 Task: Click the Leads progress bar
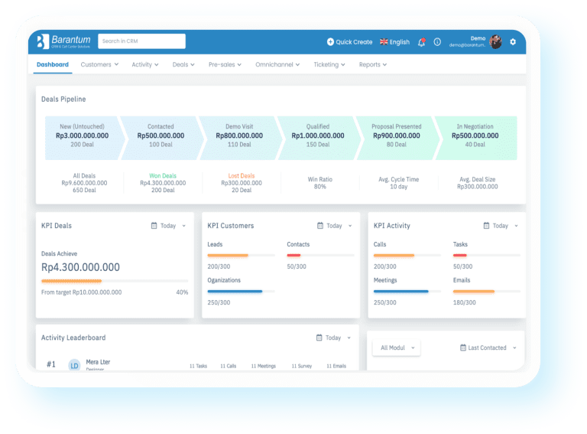[x=241, y=255]
